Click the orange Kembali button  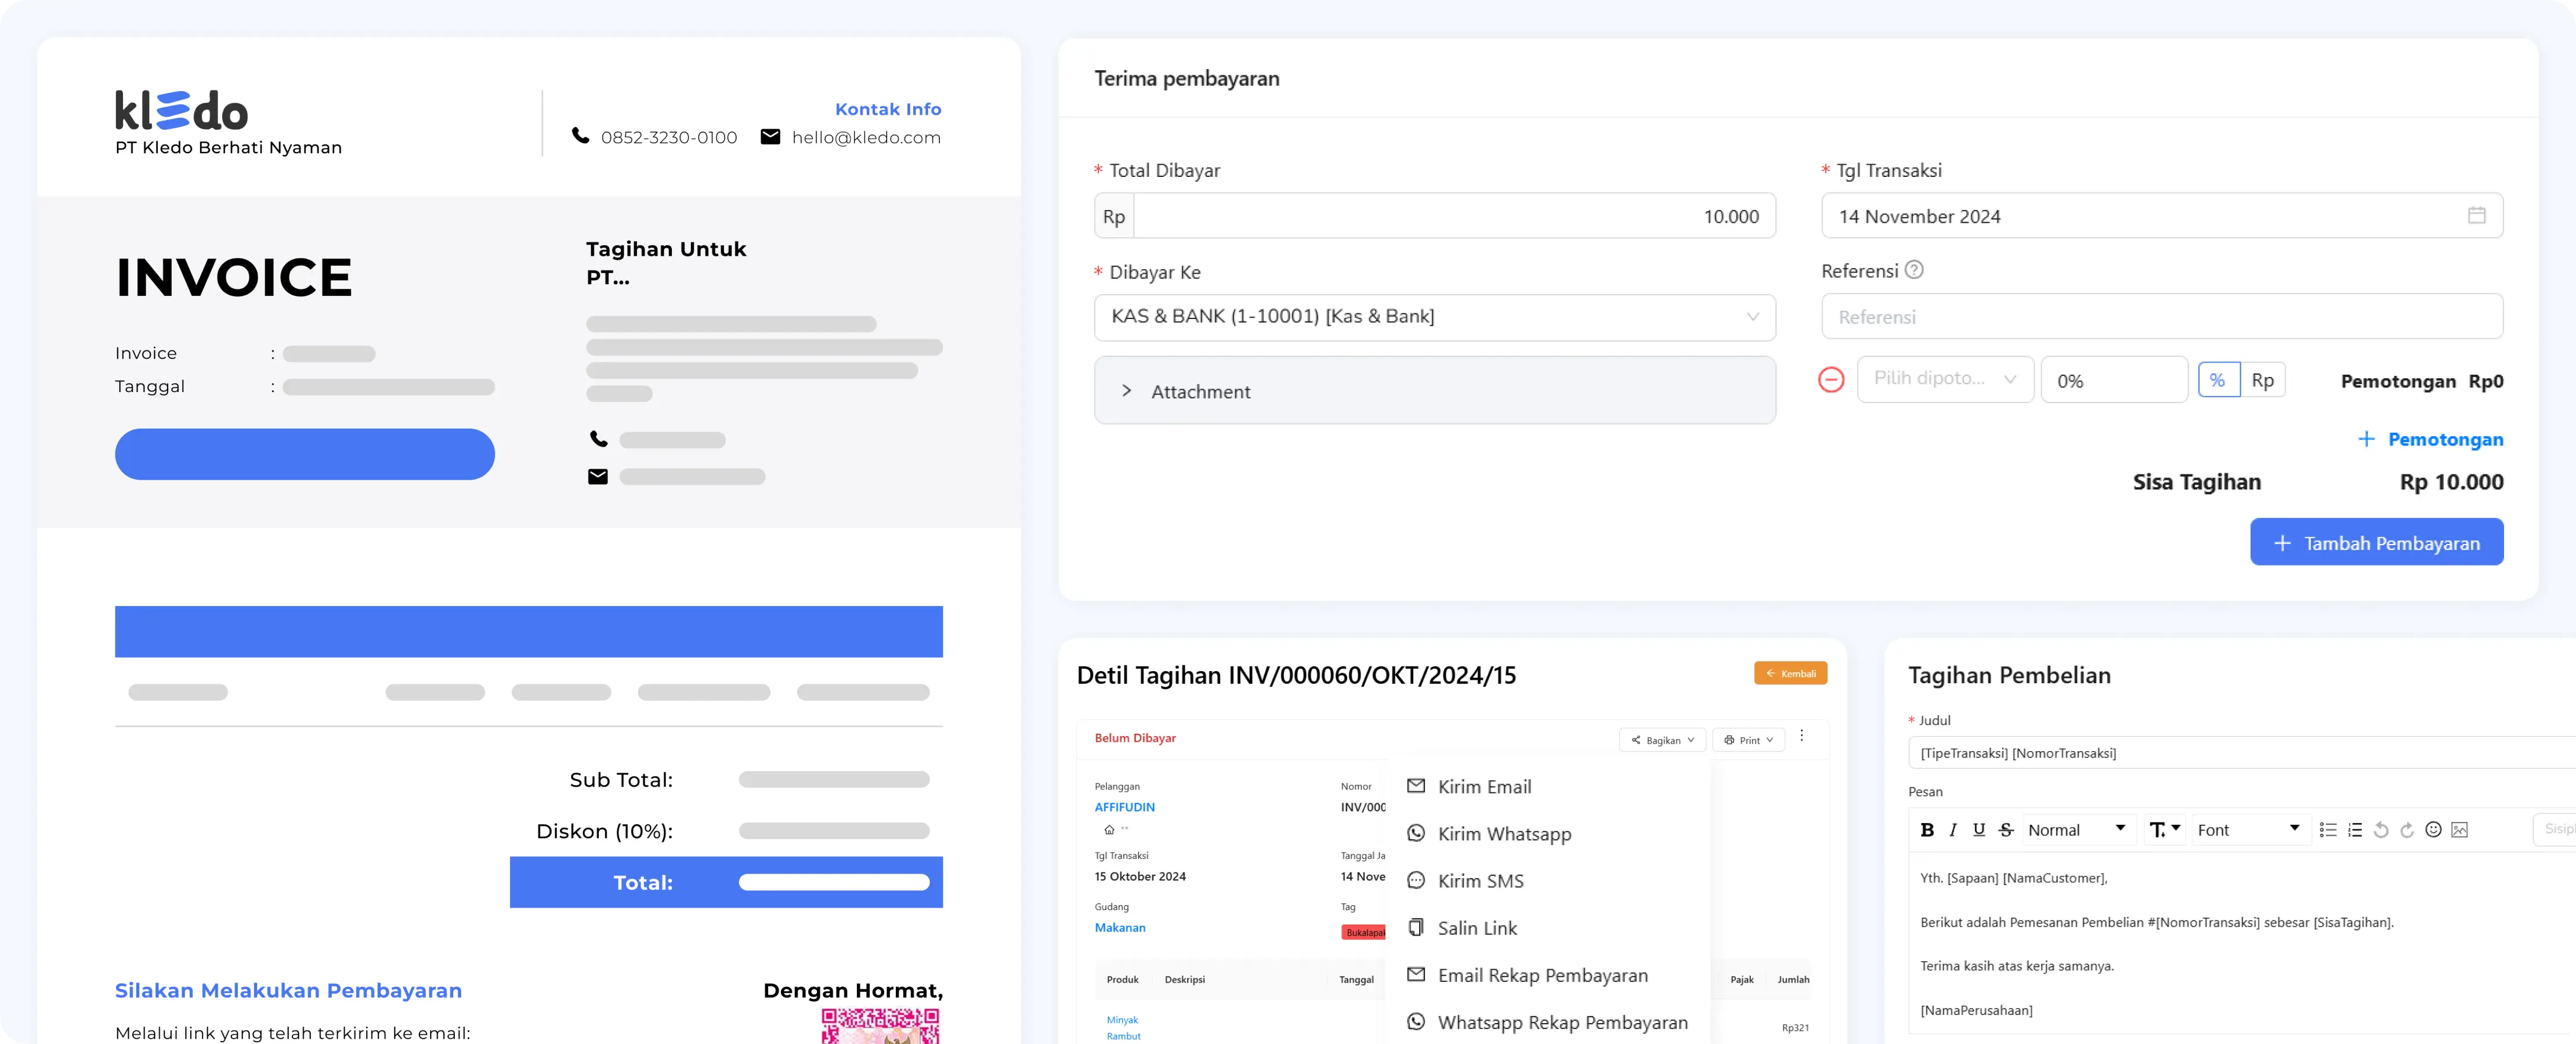[1790, 673]
